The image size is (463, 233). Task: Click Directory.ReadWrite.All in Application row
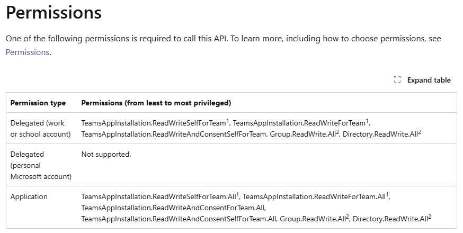click(390, 219)
